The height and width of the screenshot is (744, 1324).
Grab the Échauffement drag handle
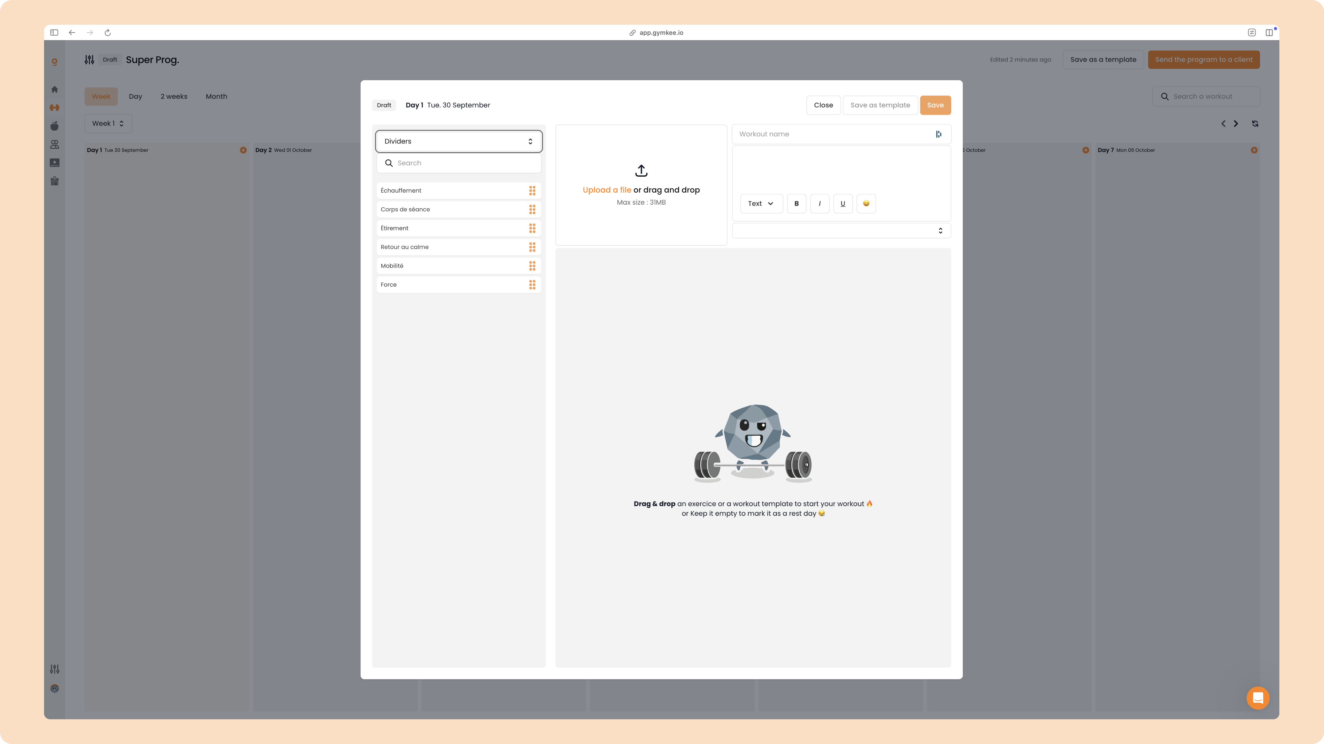533,191
